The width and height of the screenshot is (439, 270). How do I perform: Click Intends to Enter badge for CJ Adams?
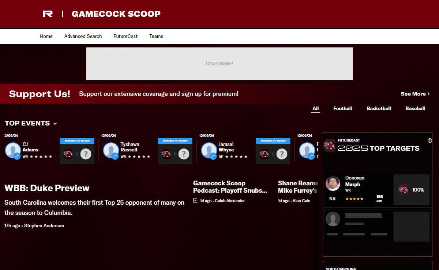(x=77, y=140)
